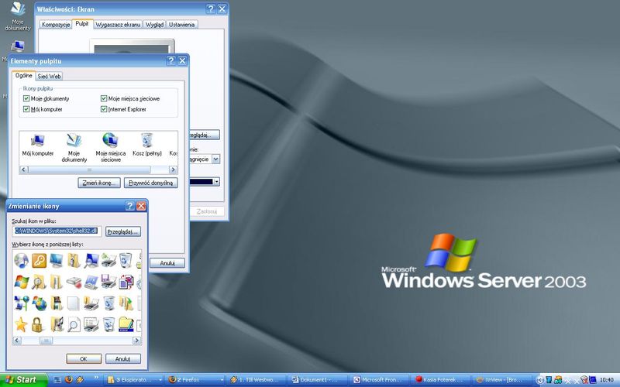Select the gold padlock icon

37,324
